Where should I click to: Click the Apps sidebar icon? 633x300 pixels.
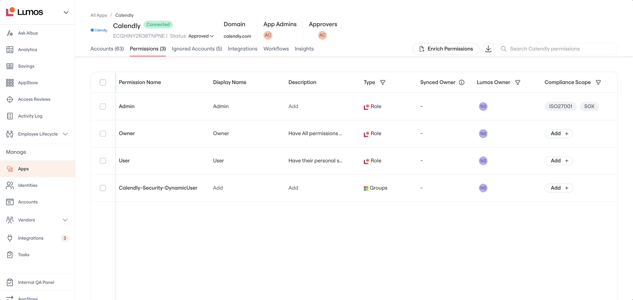(x=10, y=169)
